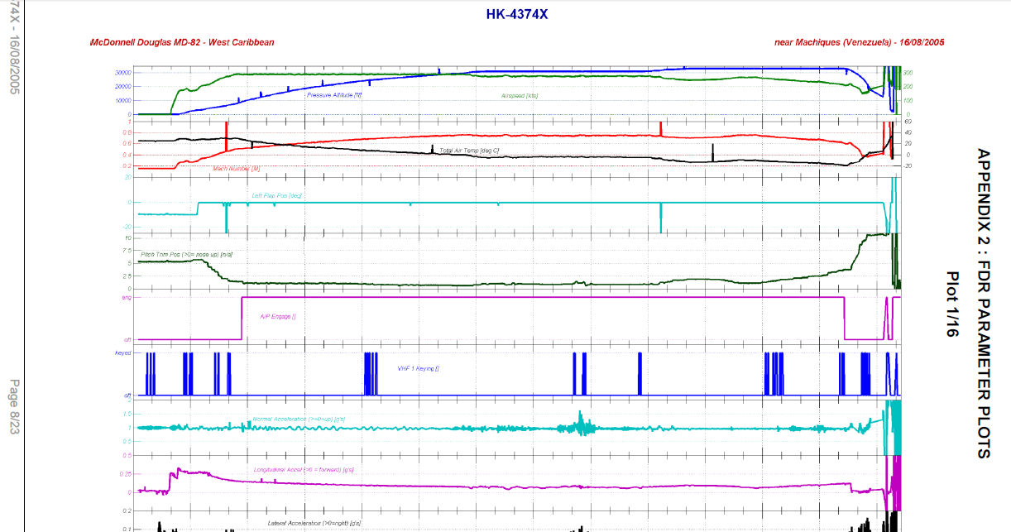Click the Airspeed [kts] plot label

point(520,96)
